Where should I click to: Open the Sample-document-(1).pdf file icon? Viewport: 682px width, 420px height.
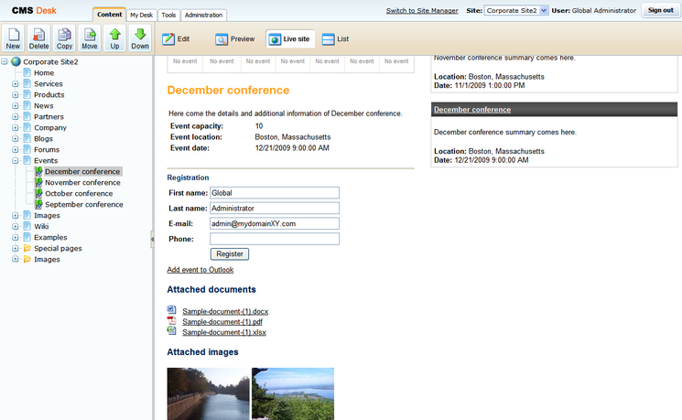(171, 321)
